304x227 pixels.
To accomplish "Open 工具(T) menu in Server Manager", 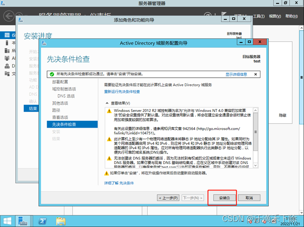I will (259, 16).
